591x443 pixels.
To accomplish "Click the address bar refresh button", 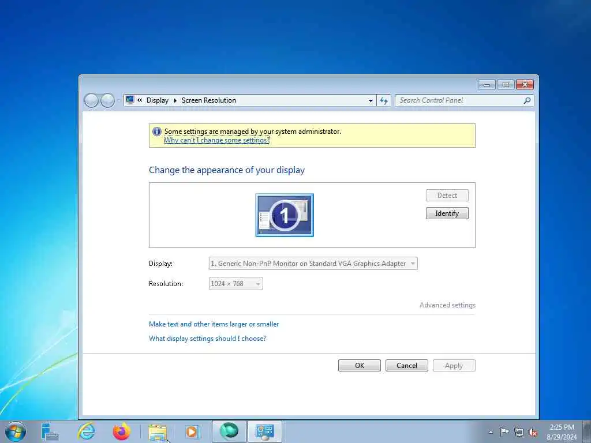I will pyautogui.click(x=384, y=100).
